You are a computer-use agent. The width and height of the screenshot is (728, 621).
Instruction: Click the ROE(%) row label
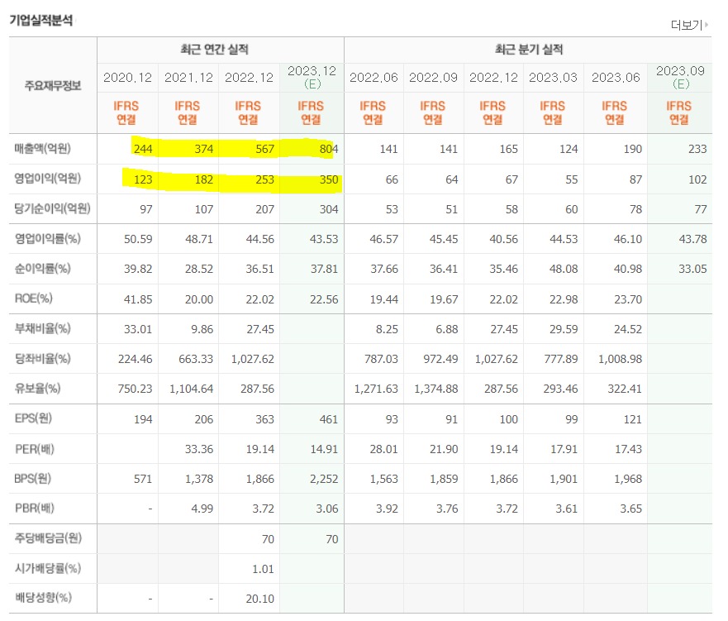pos(34,299)
